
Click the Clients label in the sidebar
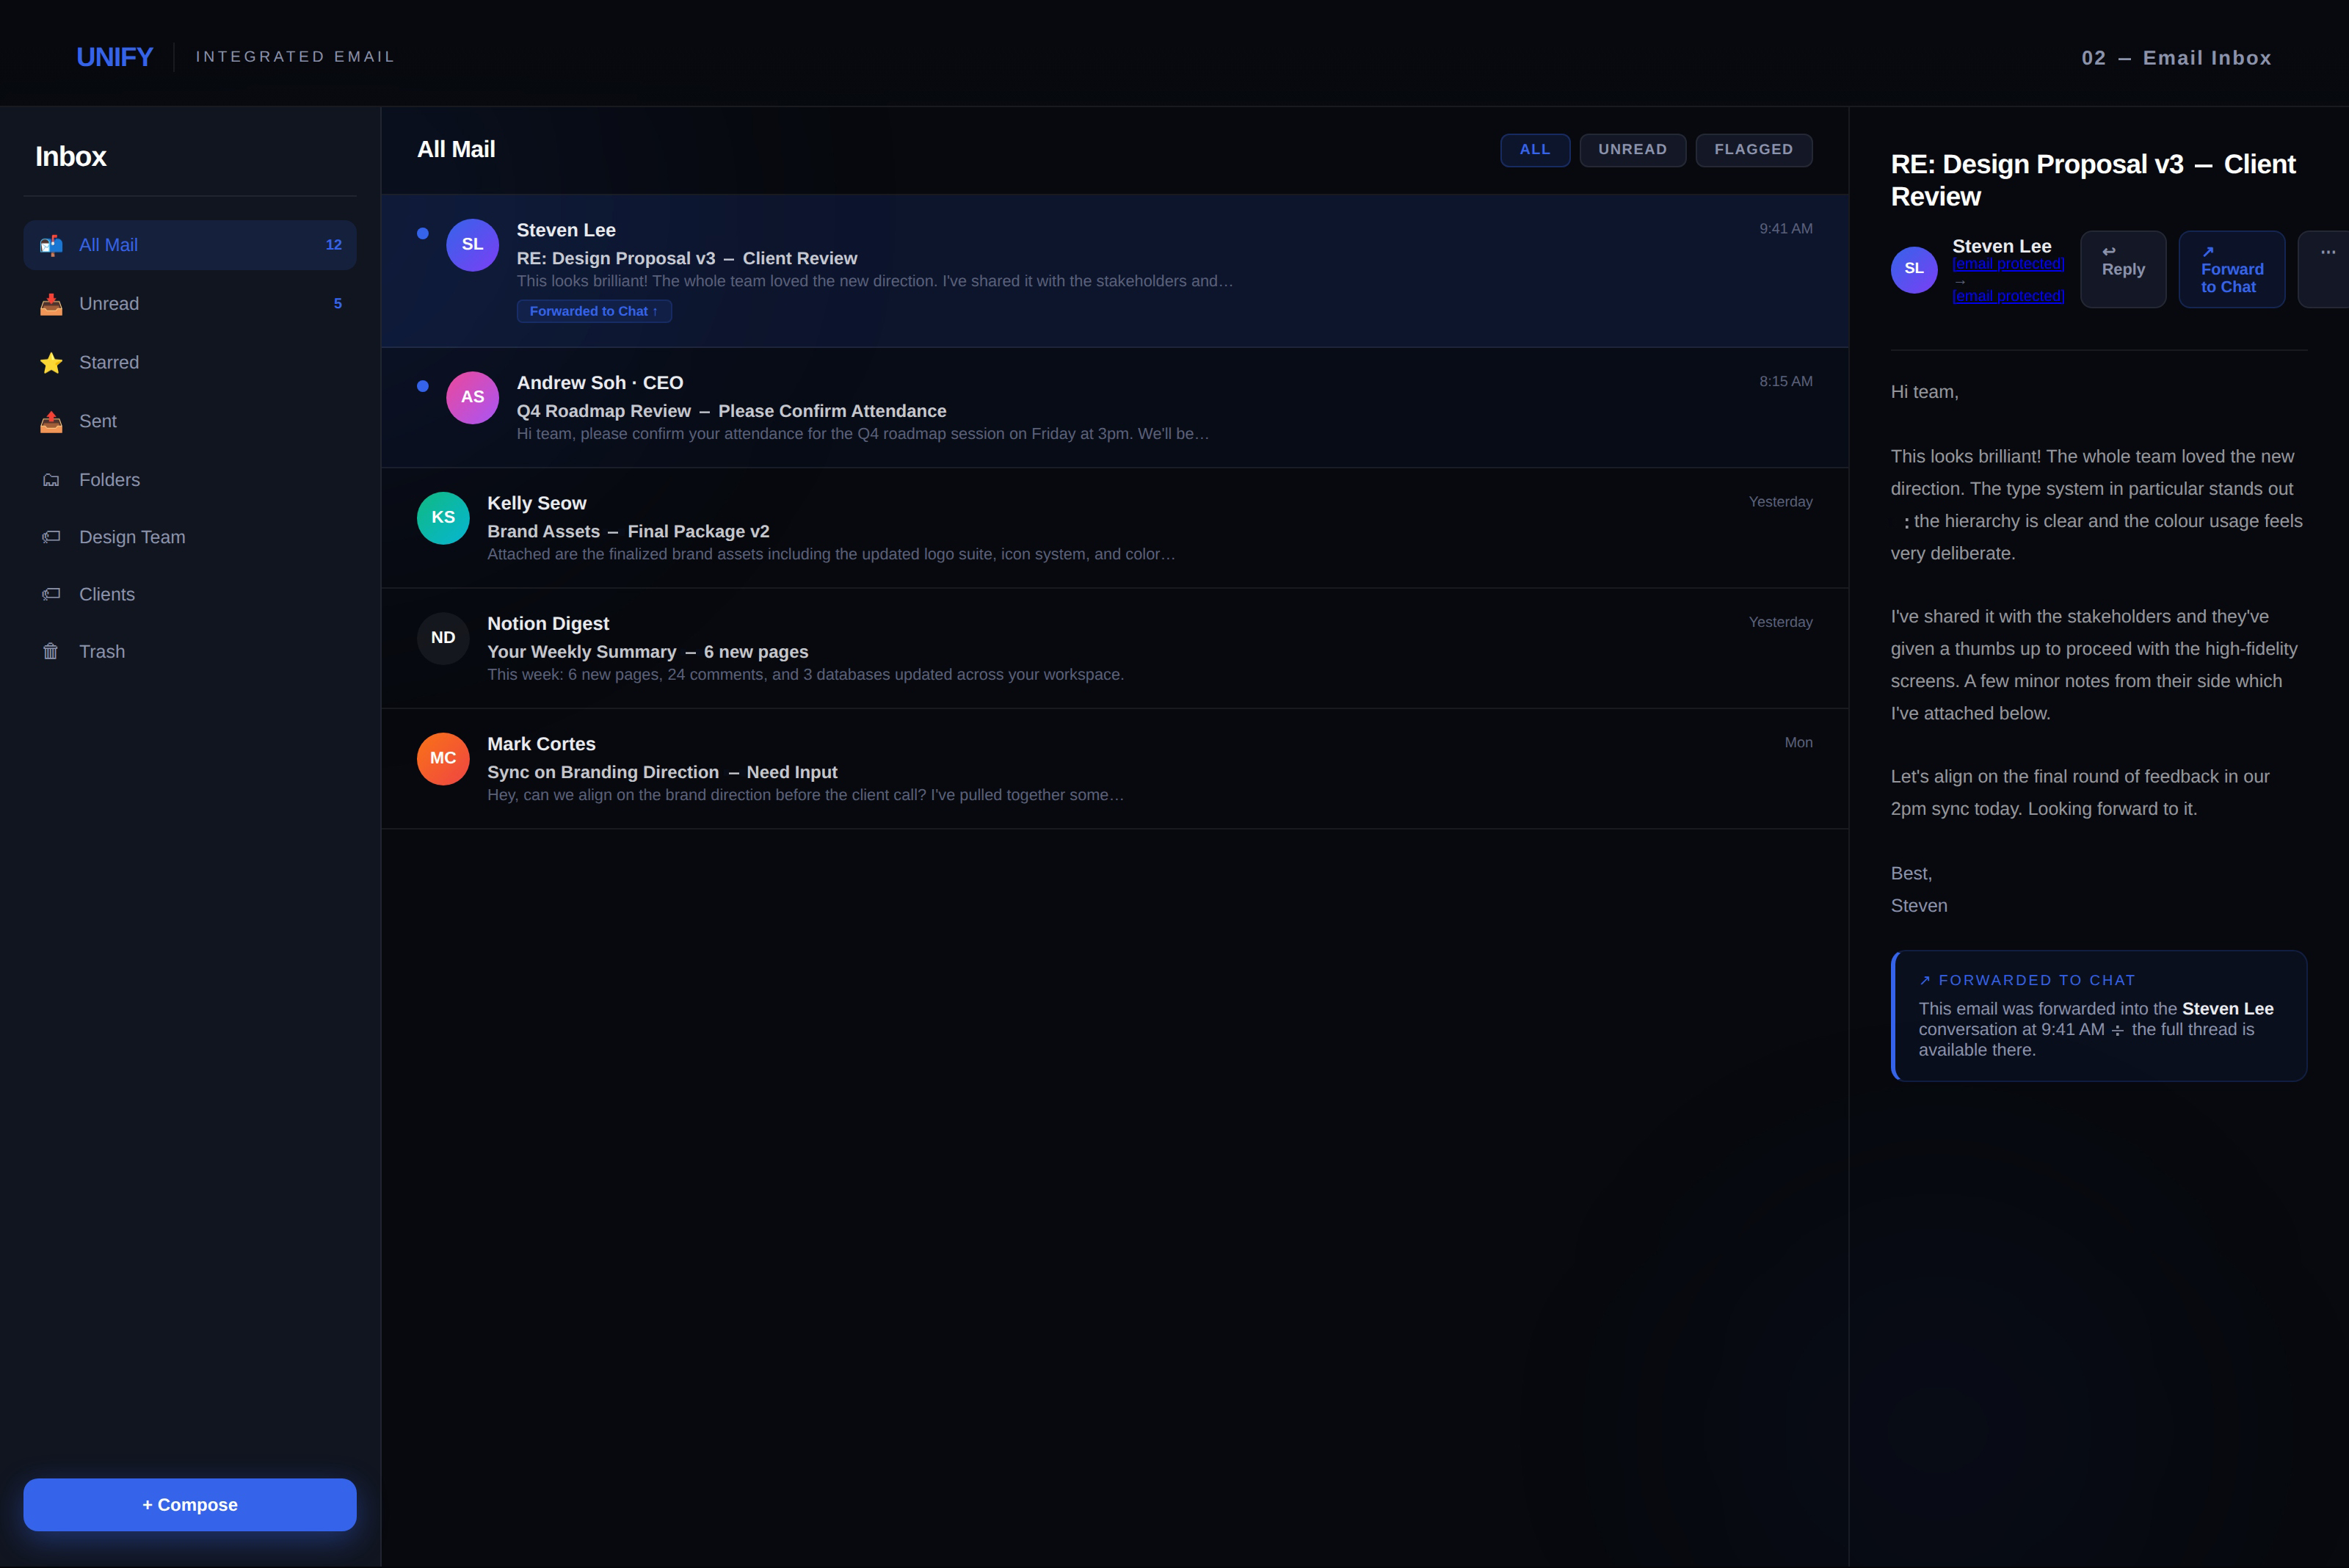click(190, 594)
